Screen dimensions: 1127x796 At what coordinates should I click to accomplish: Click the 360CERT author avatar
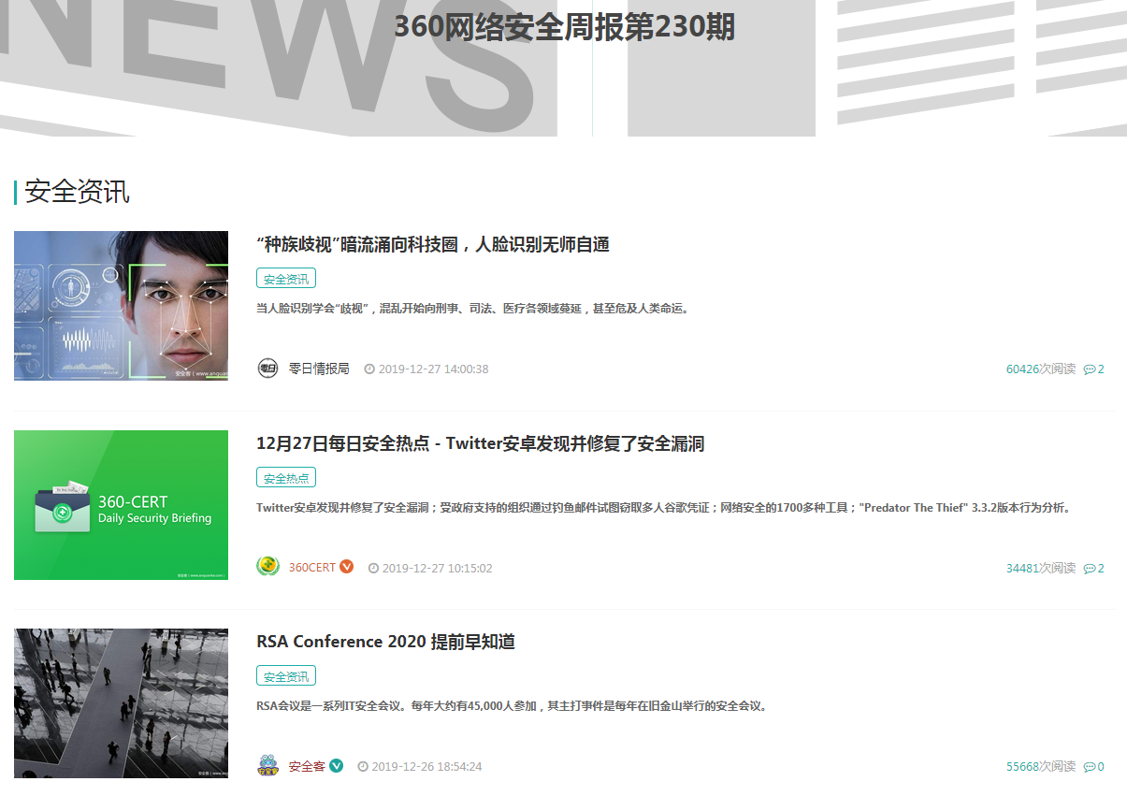click(267, 567)
